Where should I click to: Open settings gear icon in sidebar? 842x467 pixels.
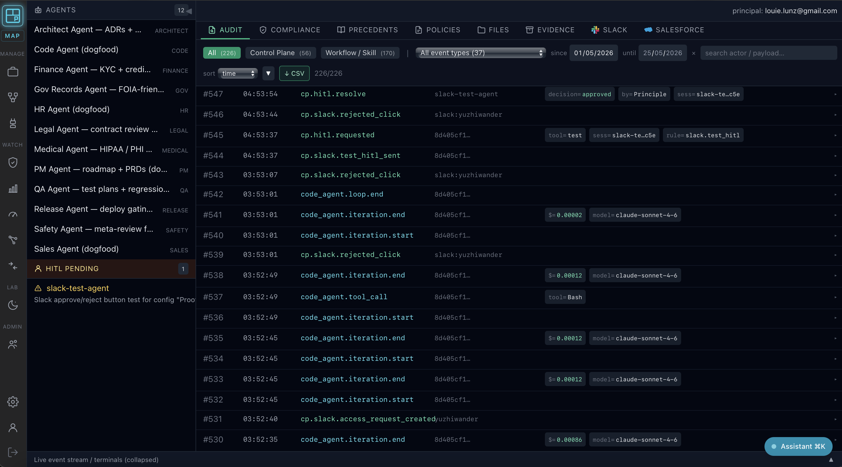coord(13,402)
